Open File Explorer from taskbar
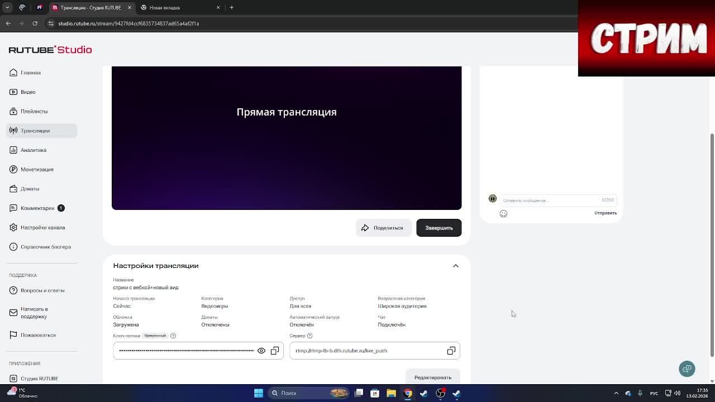 pos(391,393)
